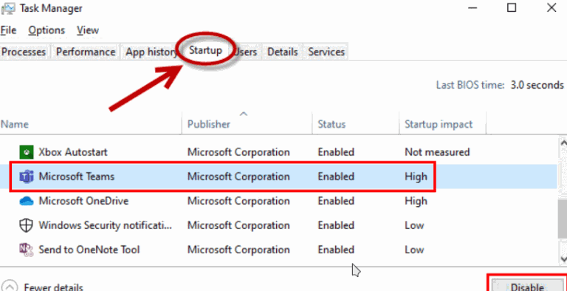Select the Microsoft Teams icon
The width and height of the screenshot is (567, 291).
tap(26, 177)
